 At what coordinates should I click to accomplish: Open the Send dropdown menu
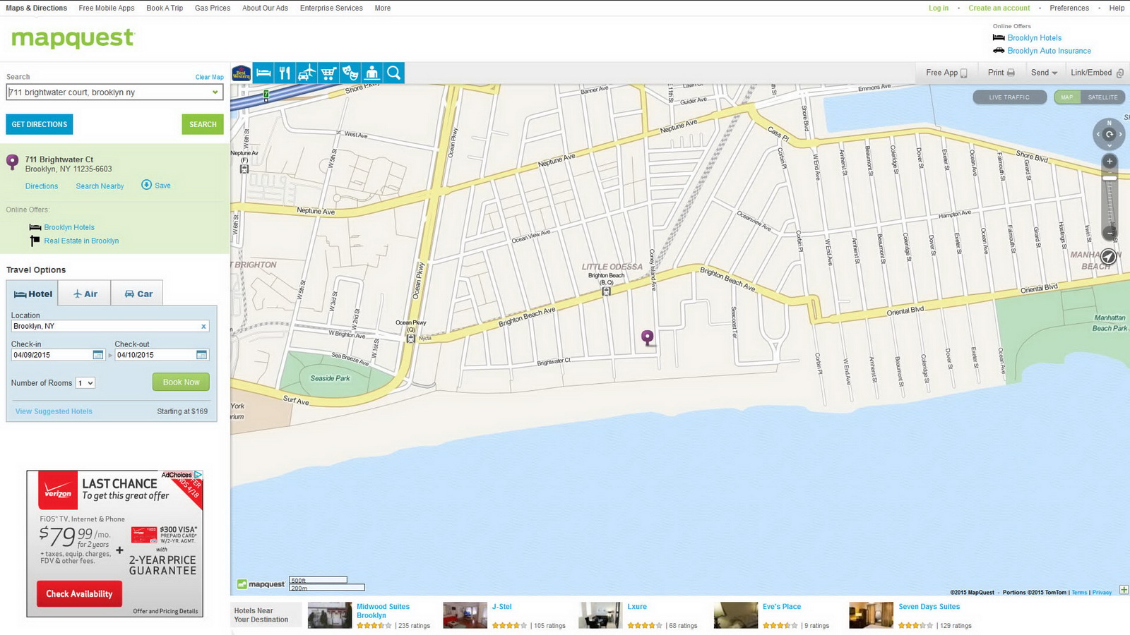(x=1044, y=73)
